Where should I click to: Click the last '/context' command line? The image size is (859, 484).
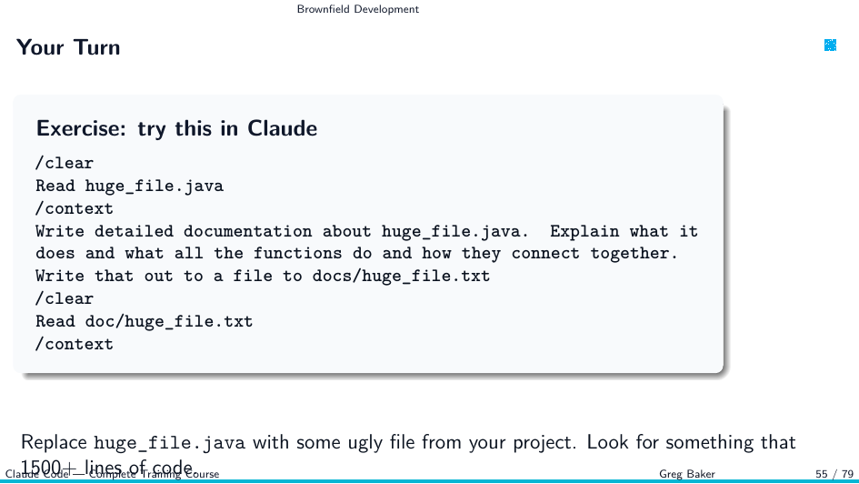[x=75, y=344]
